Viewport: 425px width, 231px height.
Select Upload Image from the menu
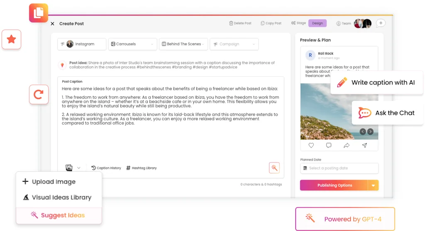pos(54,182)
